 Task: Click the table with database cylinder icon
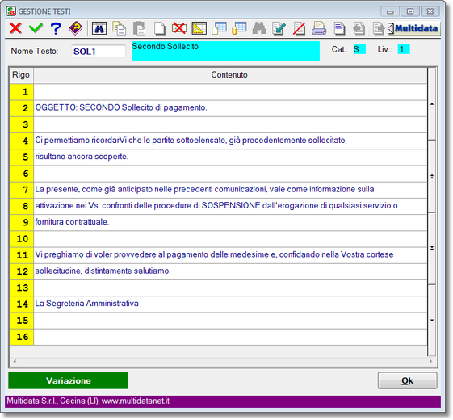tap(239, 28)
